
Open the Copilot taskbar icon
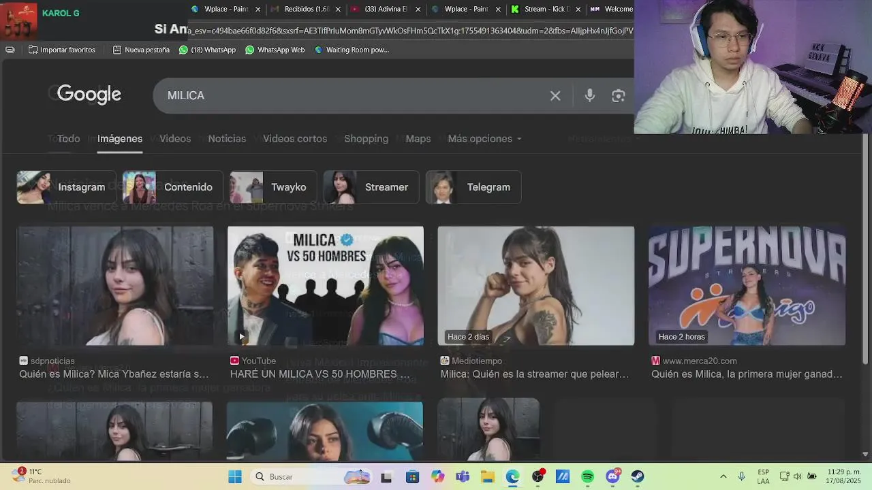(437, 477)
